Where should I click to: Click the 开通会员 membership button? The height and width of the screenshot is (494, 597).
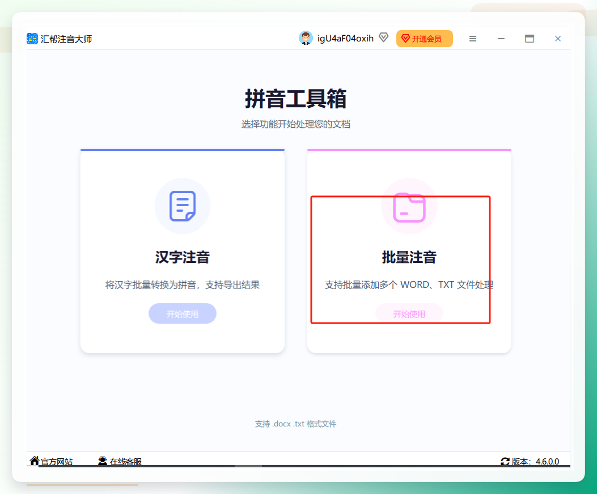pos(425,39)
